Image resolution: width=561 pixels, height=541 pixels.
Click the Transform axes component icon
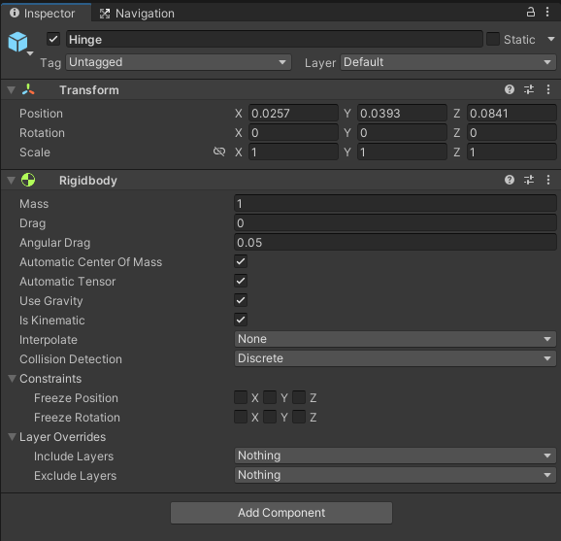28,89
